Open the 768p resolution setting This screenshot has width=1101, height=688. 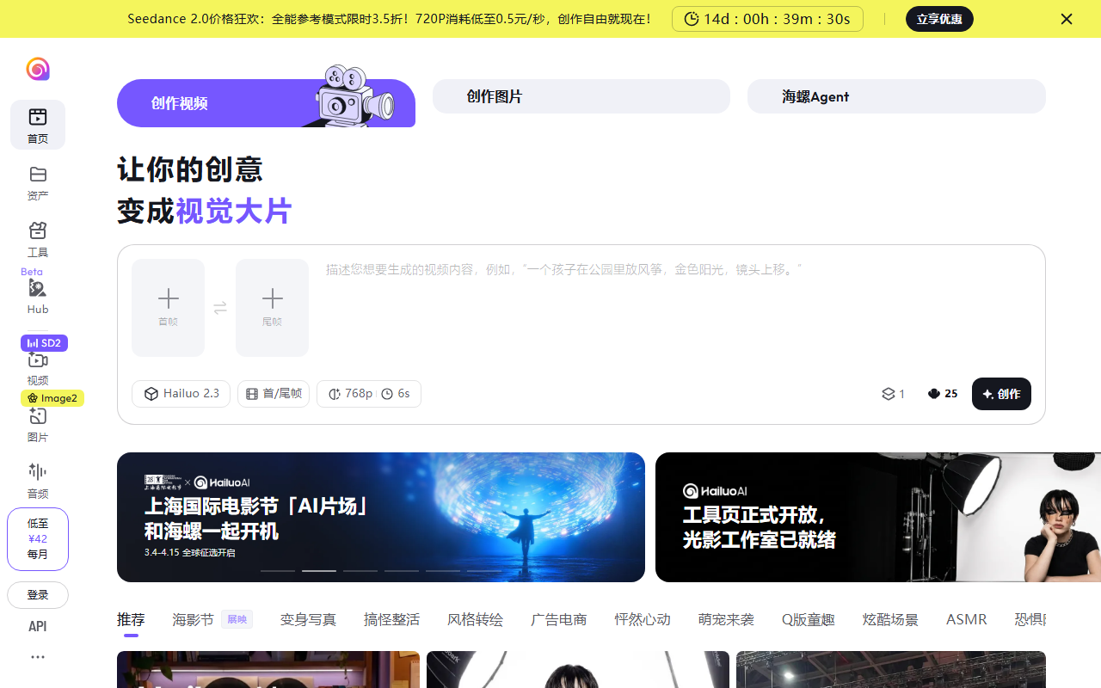350,394
